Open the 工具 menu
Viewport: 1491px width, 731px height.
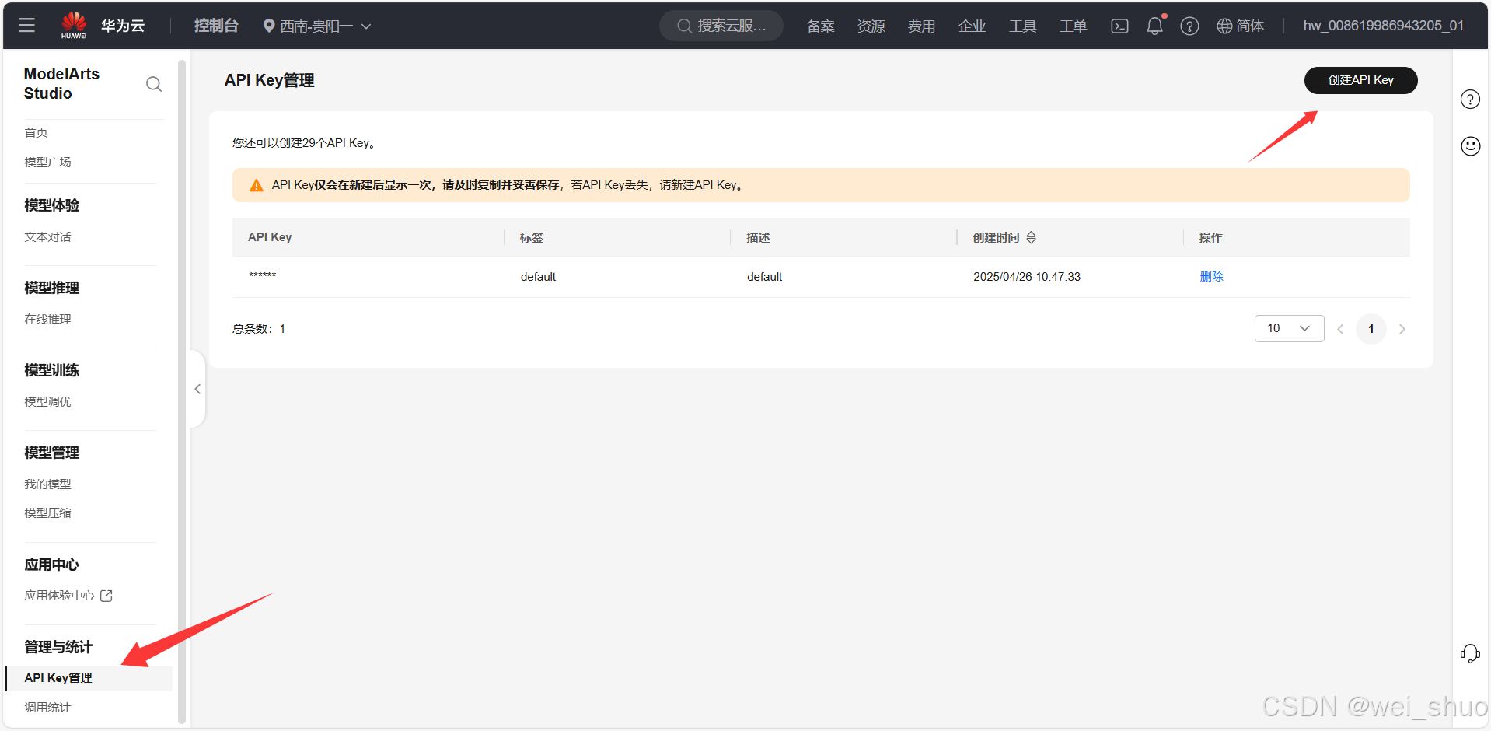(x=1022, y=26)
